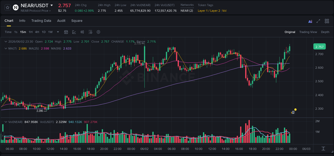This screenshot has height=156, width=334.
Task: Switch to the Original chart view
Action: point(290,32)
